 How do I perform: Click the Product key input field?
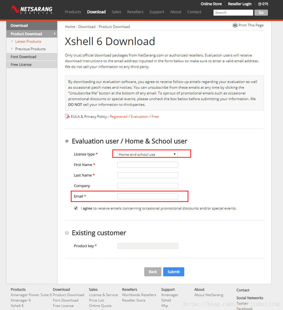click(x=148, y=246)
